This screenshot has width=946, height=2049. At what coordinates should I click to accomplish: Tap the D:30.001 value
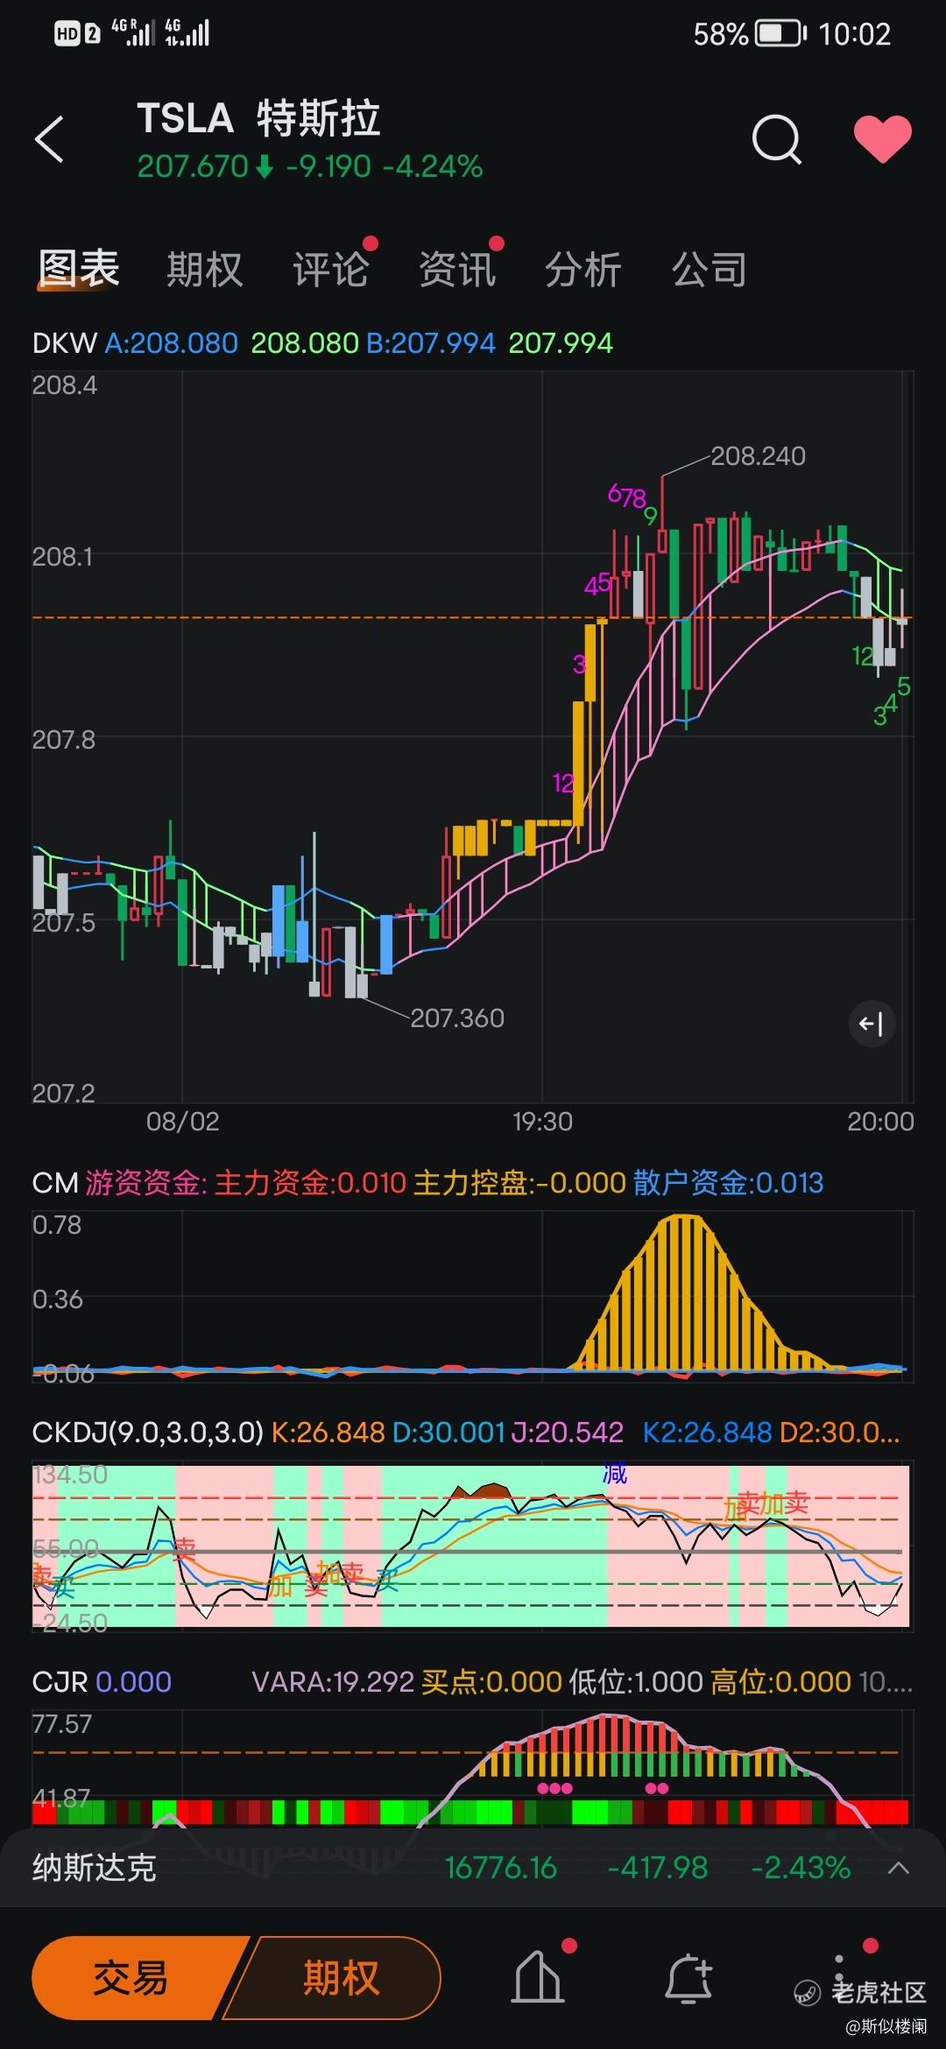coord(448,1433)
